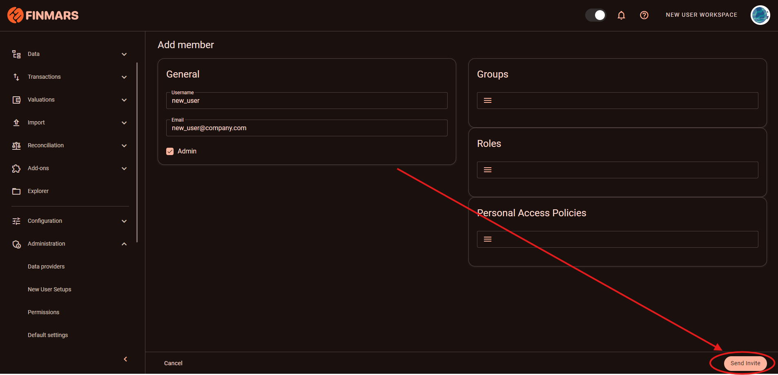The height and width of the screenshot is (375, 778).
Task: Go to Data providers
Action: pos(46,266)
